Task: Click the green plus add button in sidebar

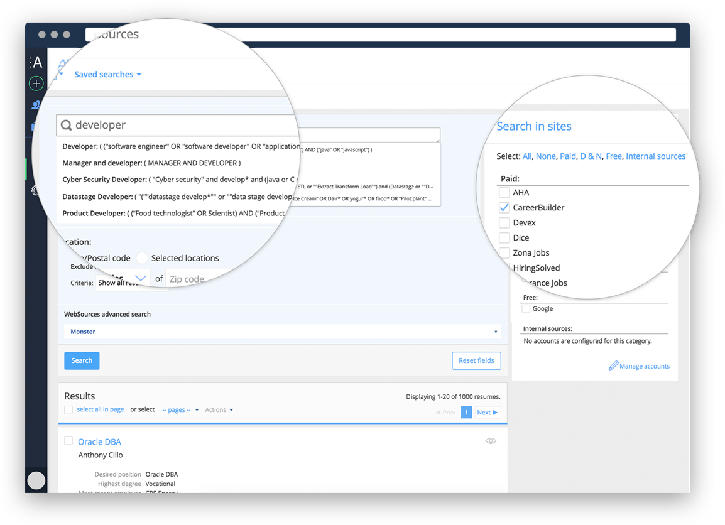Action: (36, 84)
